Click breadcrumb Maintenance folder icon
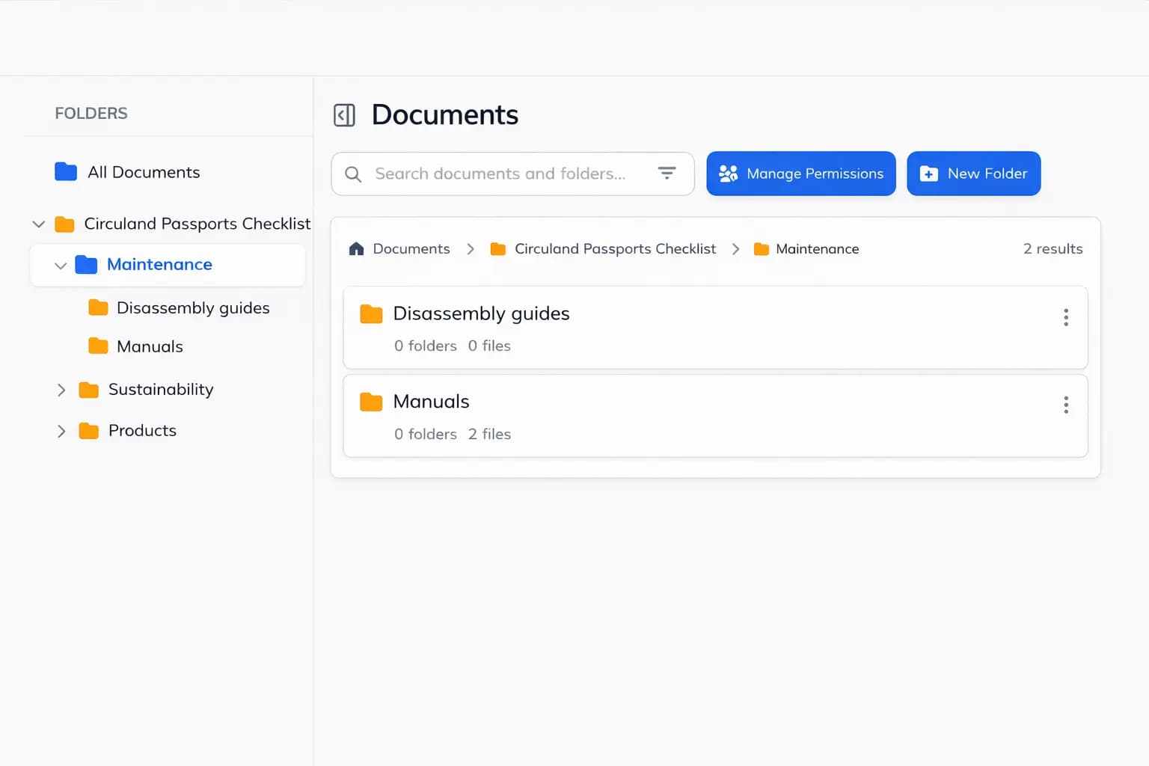The image size is (1149, 766). click(x=762, y=249)
